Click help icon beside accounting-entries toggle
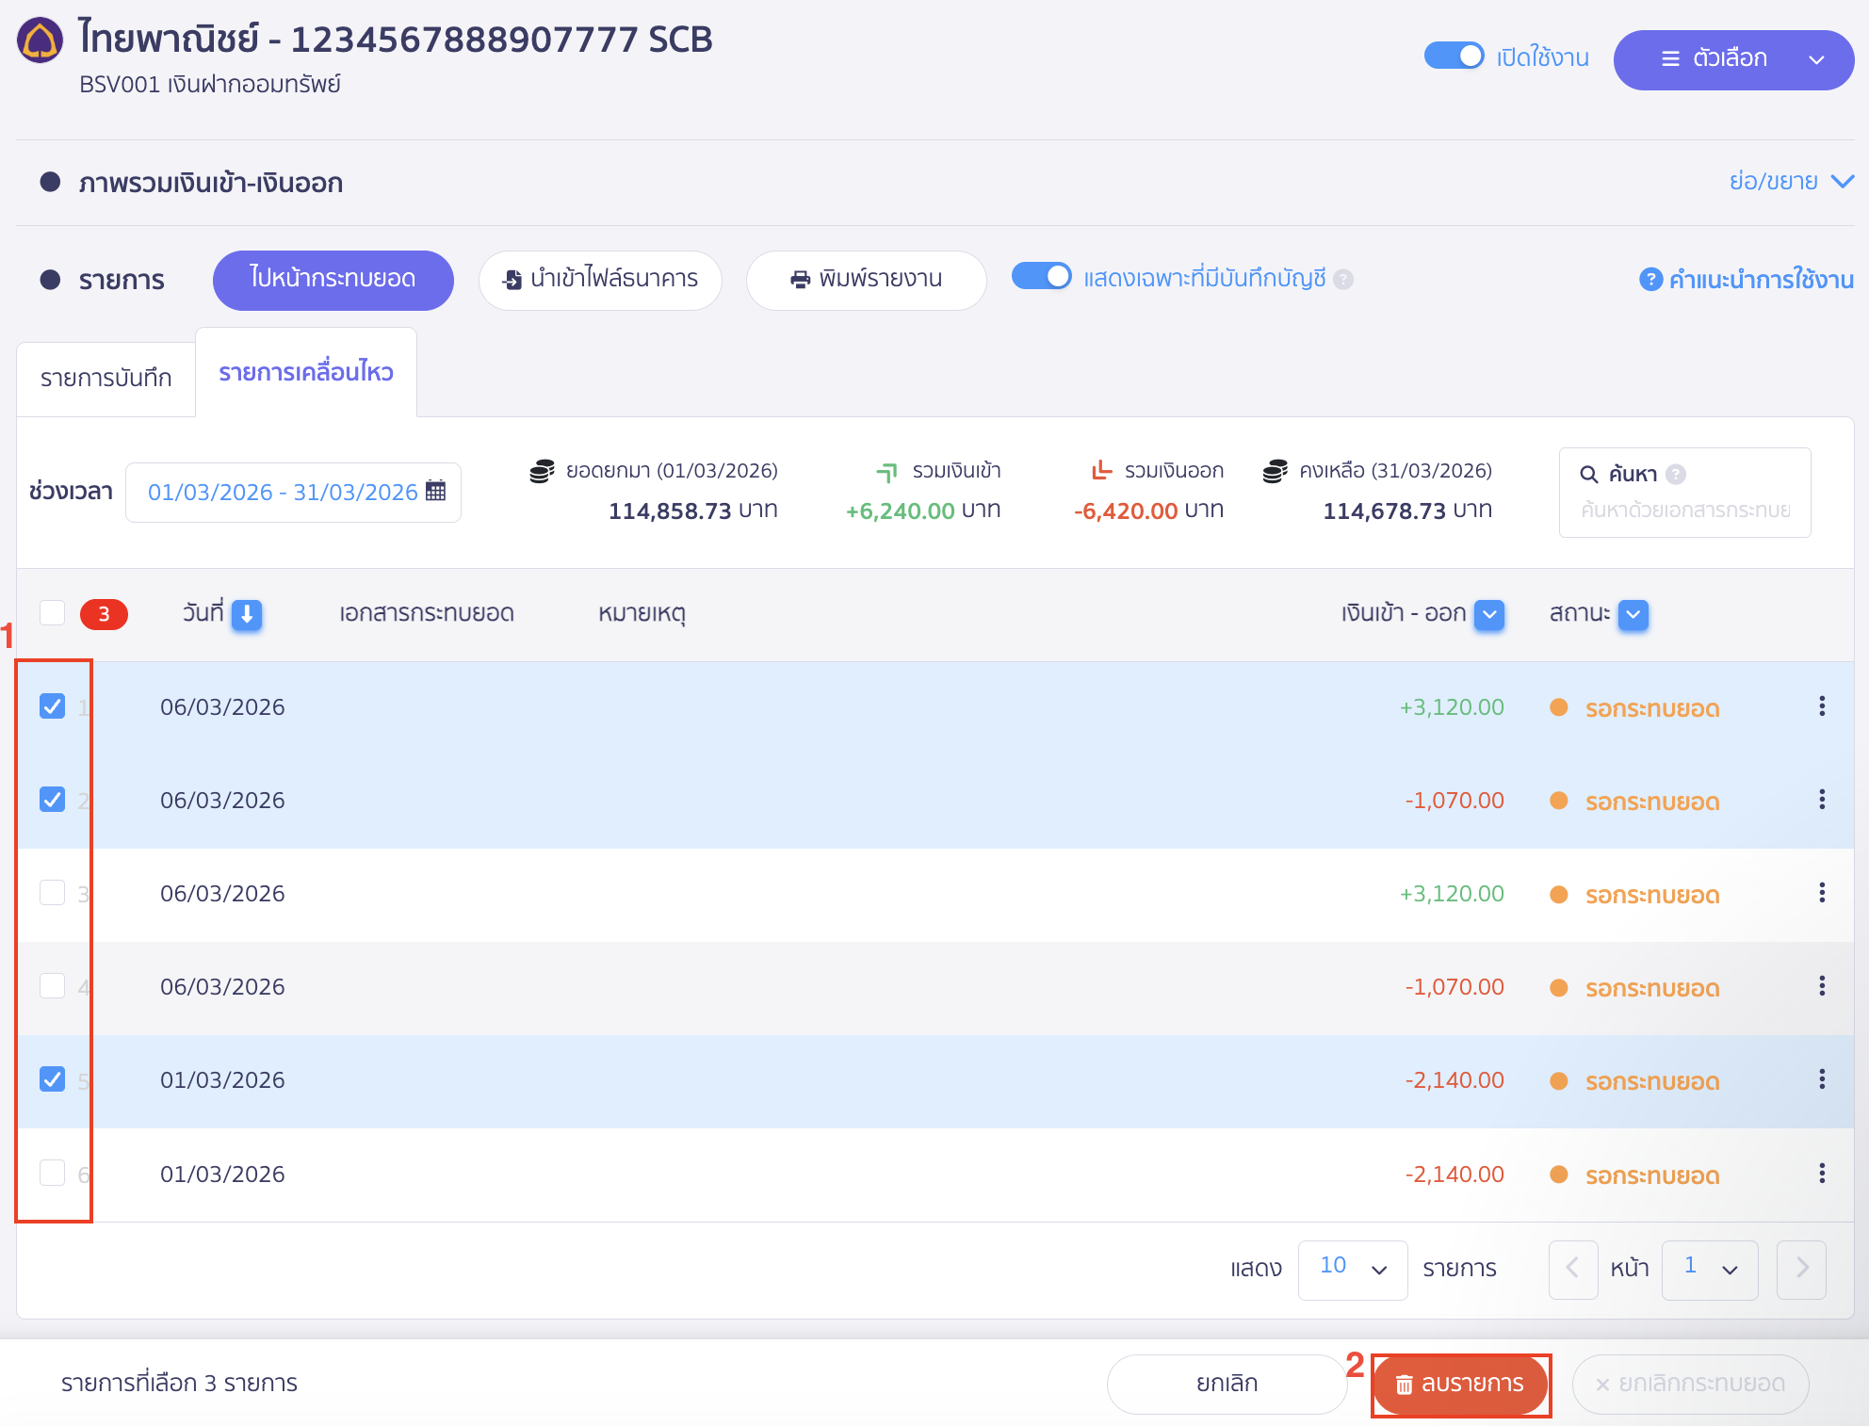This screenshot has height=1426, width=1869. tap(1344, 280)
